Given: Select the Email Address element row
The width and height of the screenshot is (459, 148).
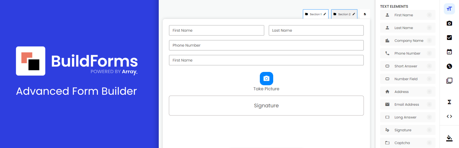Looking at the screenshot, I should point(408,104).
